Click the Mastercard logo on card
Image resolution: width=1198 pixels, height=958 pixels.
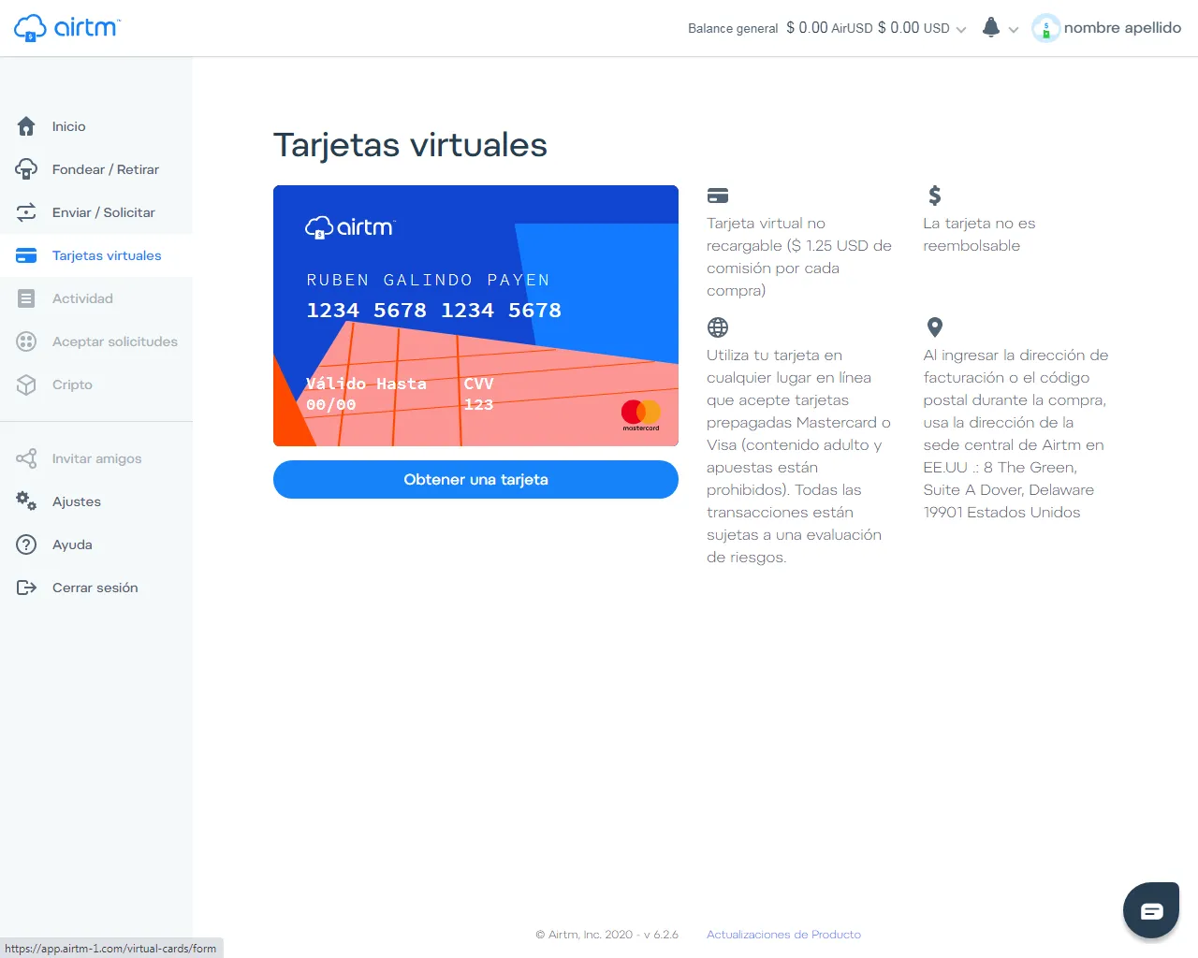[x=641, y=414]
